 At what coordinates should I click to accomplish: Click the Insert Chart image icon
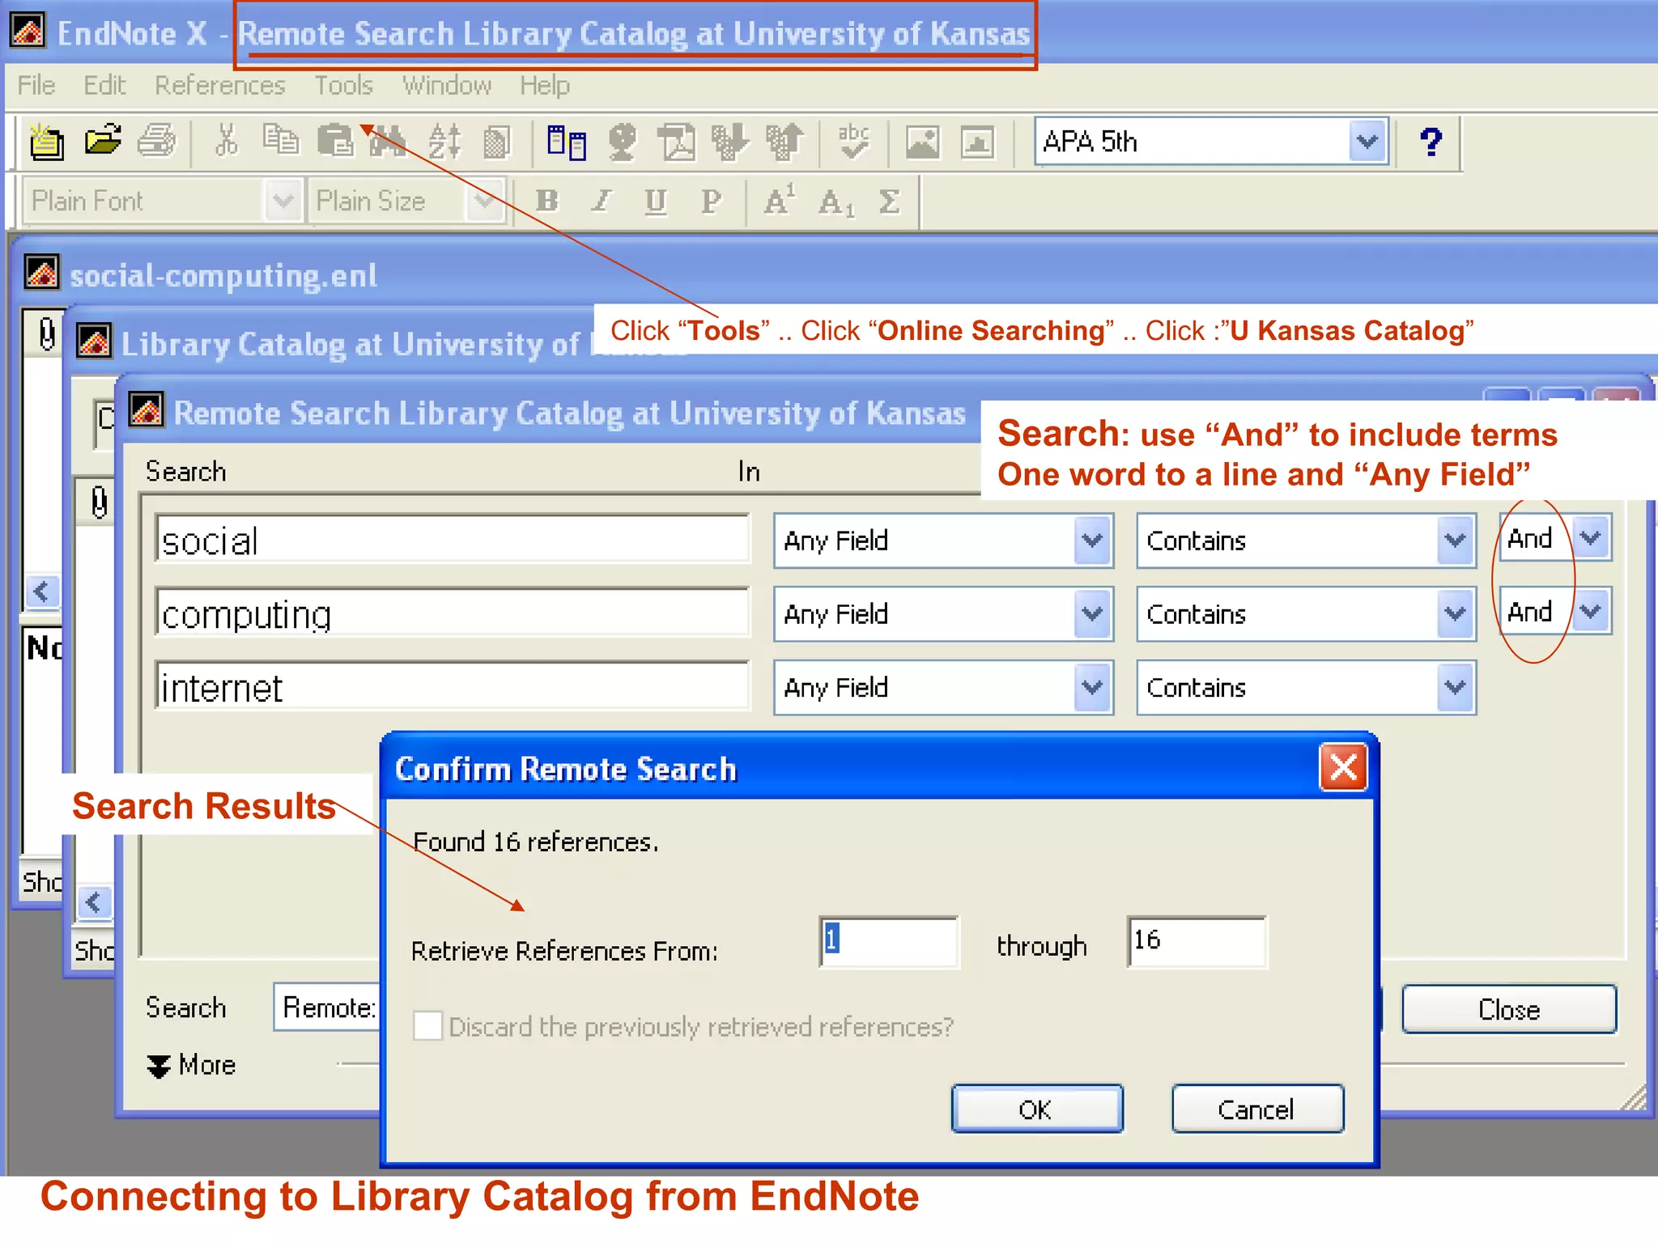tap(977, 142)
